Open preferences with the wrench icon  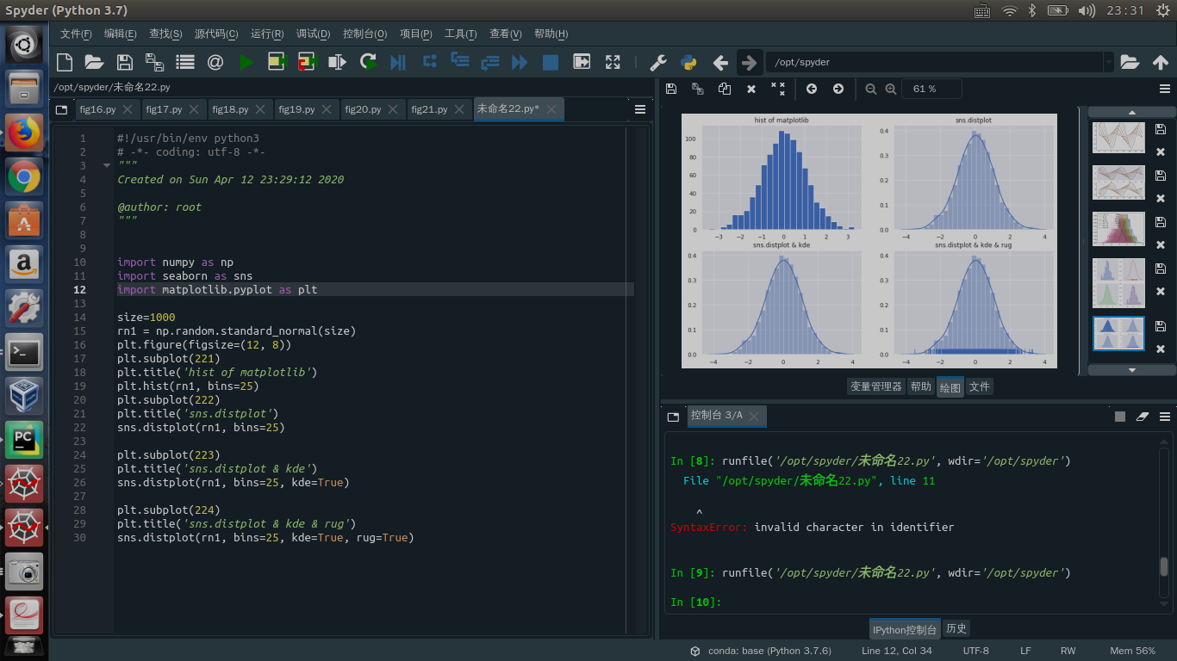pyautogui.click(x=657, y=62)
